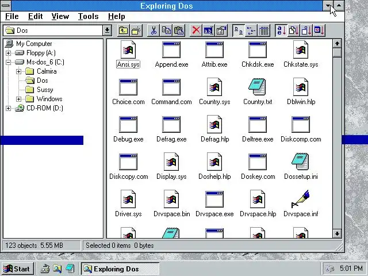Expand the Windows folder node
Screen dimensions: 368x276
tap(19, 99)
